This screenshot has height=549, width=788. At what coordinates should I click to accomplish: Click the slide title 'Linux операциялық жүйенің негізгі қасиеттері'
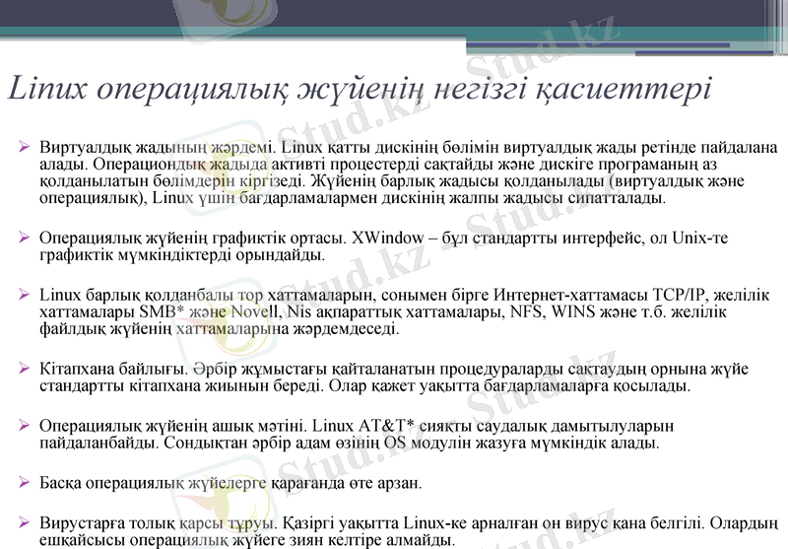click(x=360, y=89)
